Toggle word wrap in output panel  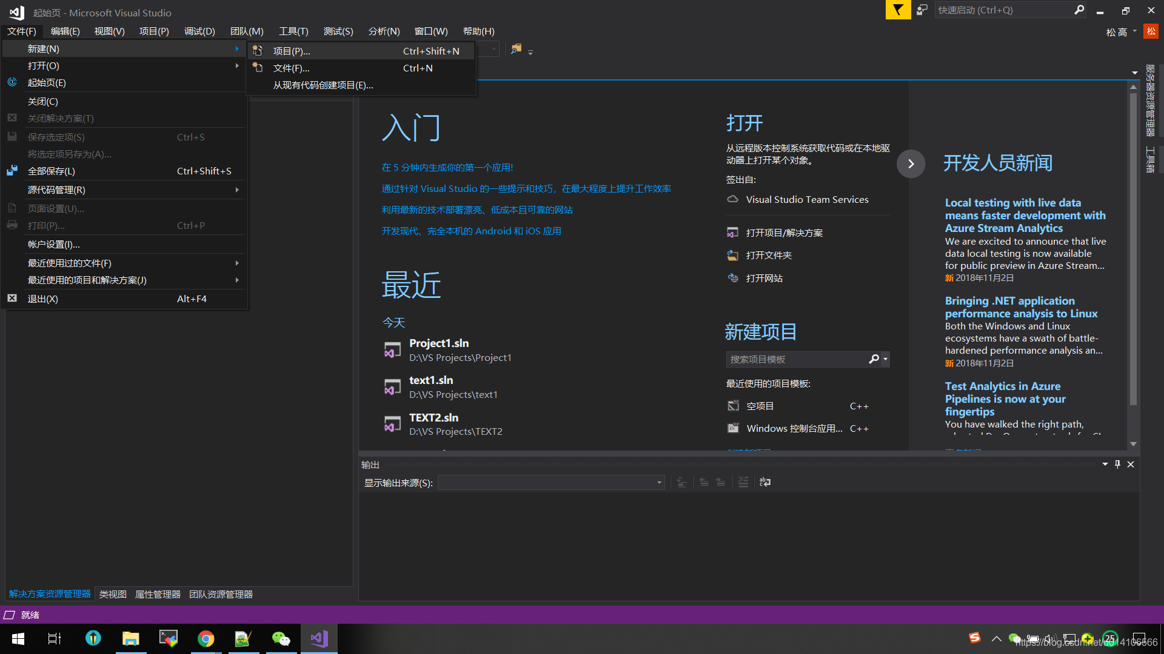[x=765, y=482]
